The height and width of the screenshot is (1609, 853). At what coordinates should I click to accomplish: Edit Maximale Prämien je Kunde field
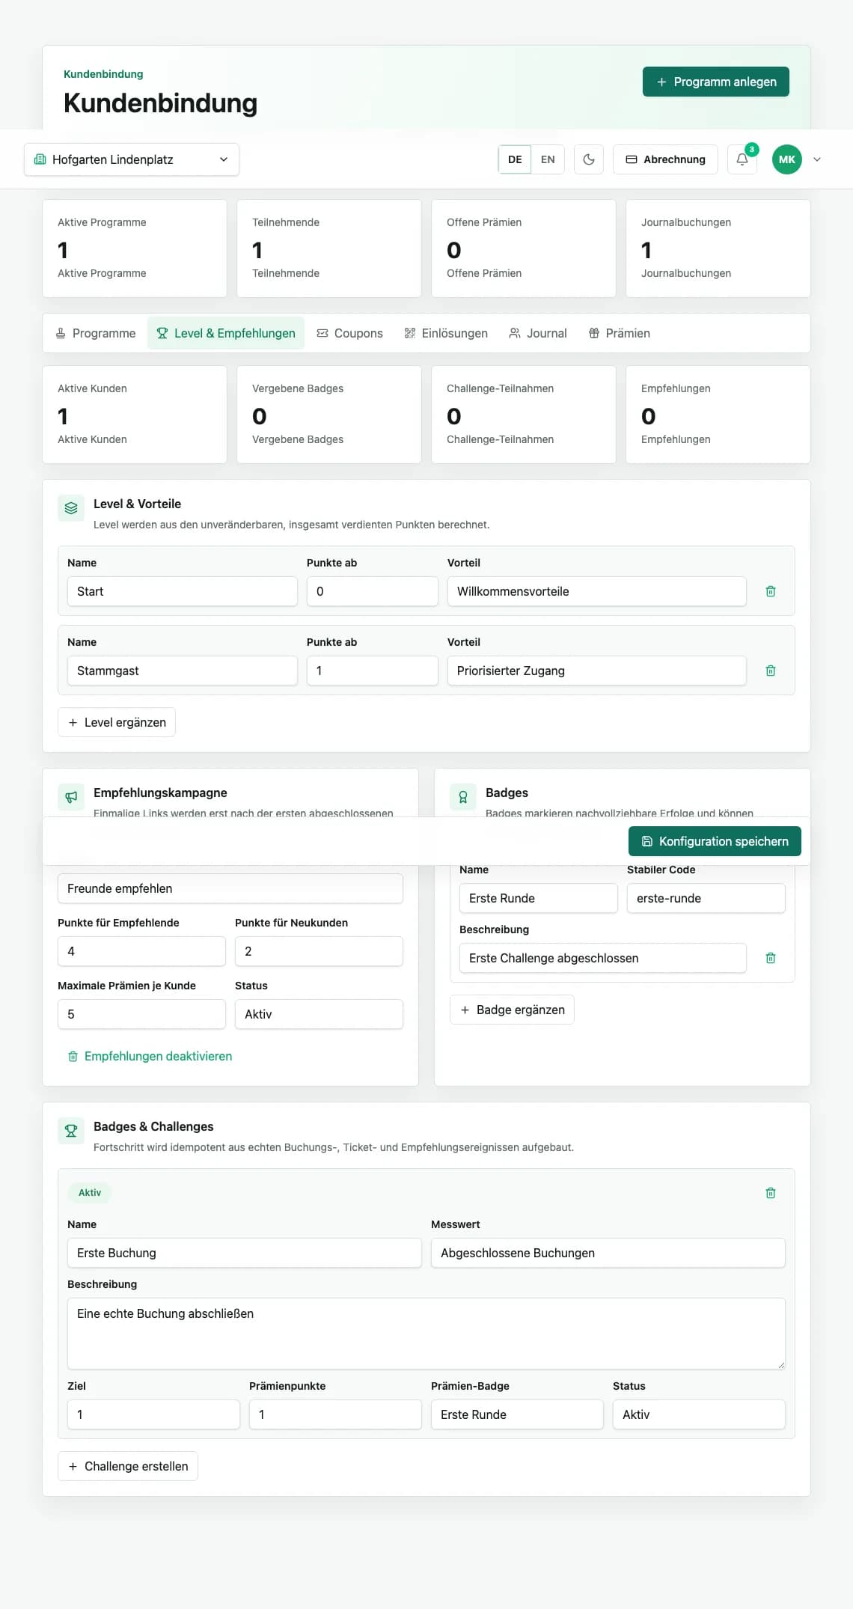coord(141,1014)
